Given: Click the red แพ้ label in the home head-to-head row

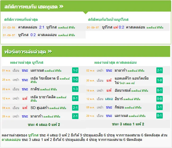Looking at the screenshot, I should (x=116, y=27).
